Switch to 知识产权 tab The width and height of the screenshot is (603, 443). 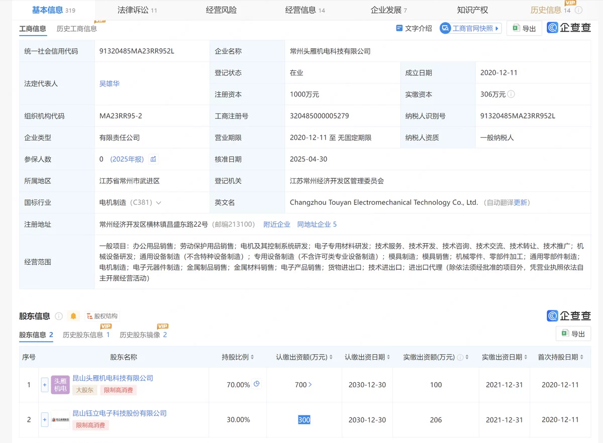[472, 10]
